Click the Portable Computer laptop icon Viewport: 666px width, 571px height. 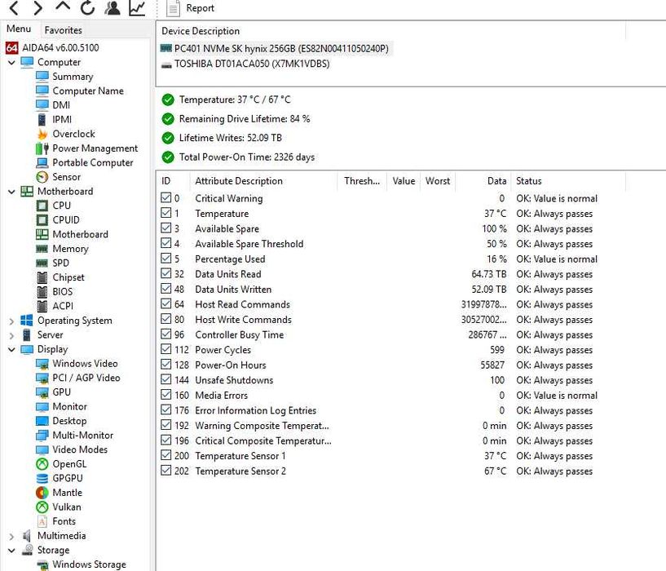(x=42, y=163)
